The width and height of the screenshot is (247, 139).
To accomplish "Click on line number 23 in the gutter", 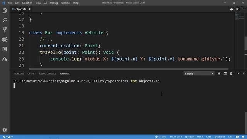I will tap(22, 59).
